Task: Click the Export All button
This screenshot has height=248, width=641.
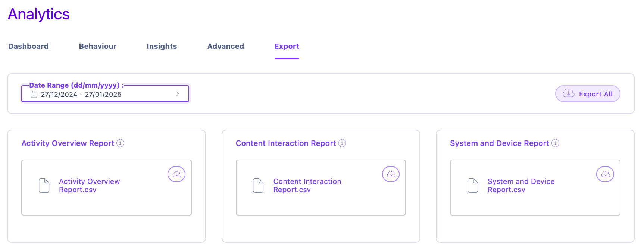Action: click(588, 94)
